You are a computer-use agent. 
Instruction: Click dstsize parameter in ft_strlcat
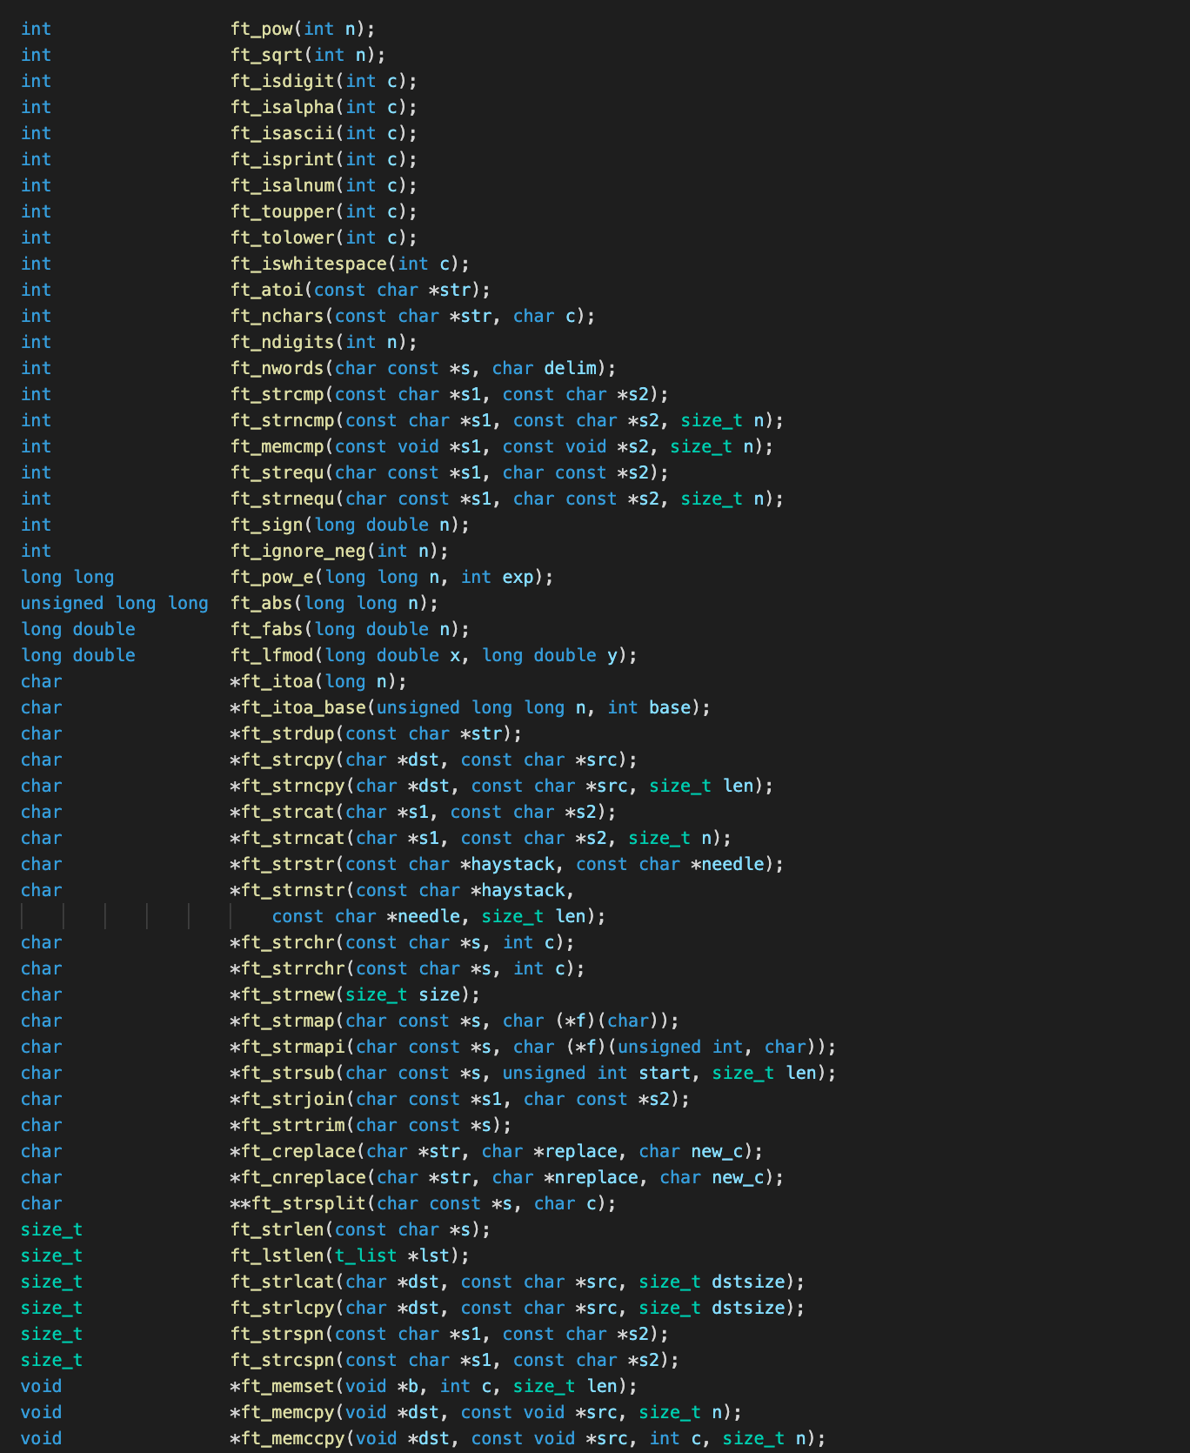[748, 1282]
